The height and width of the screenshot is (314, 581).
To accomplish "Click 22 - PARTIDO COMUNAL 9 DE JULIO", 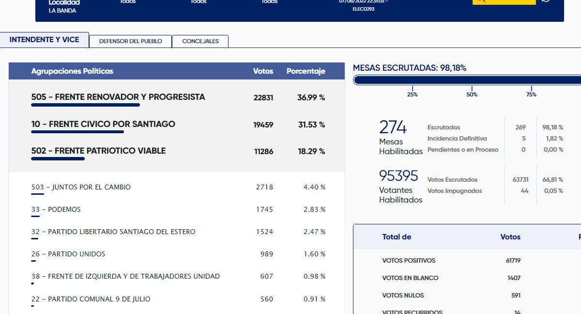I will (x=91, y=299).
